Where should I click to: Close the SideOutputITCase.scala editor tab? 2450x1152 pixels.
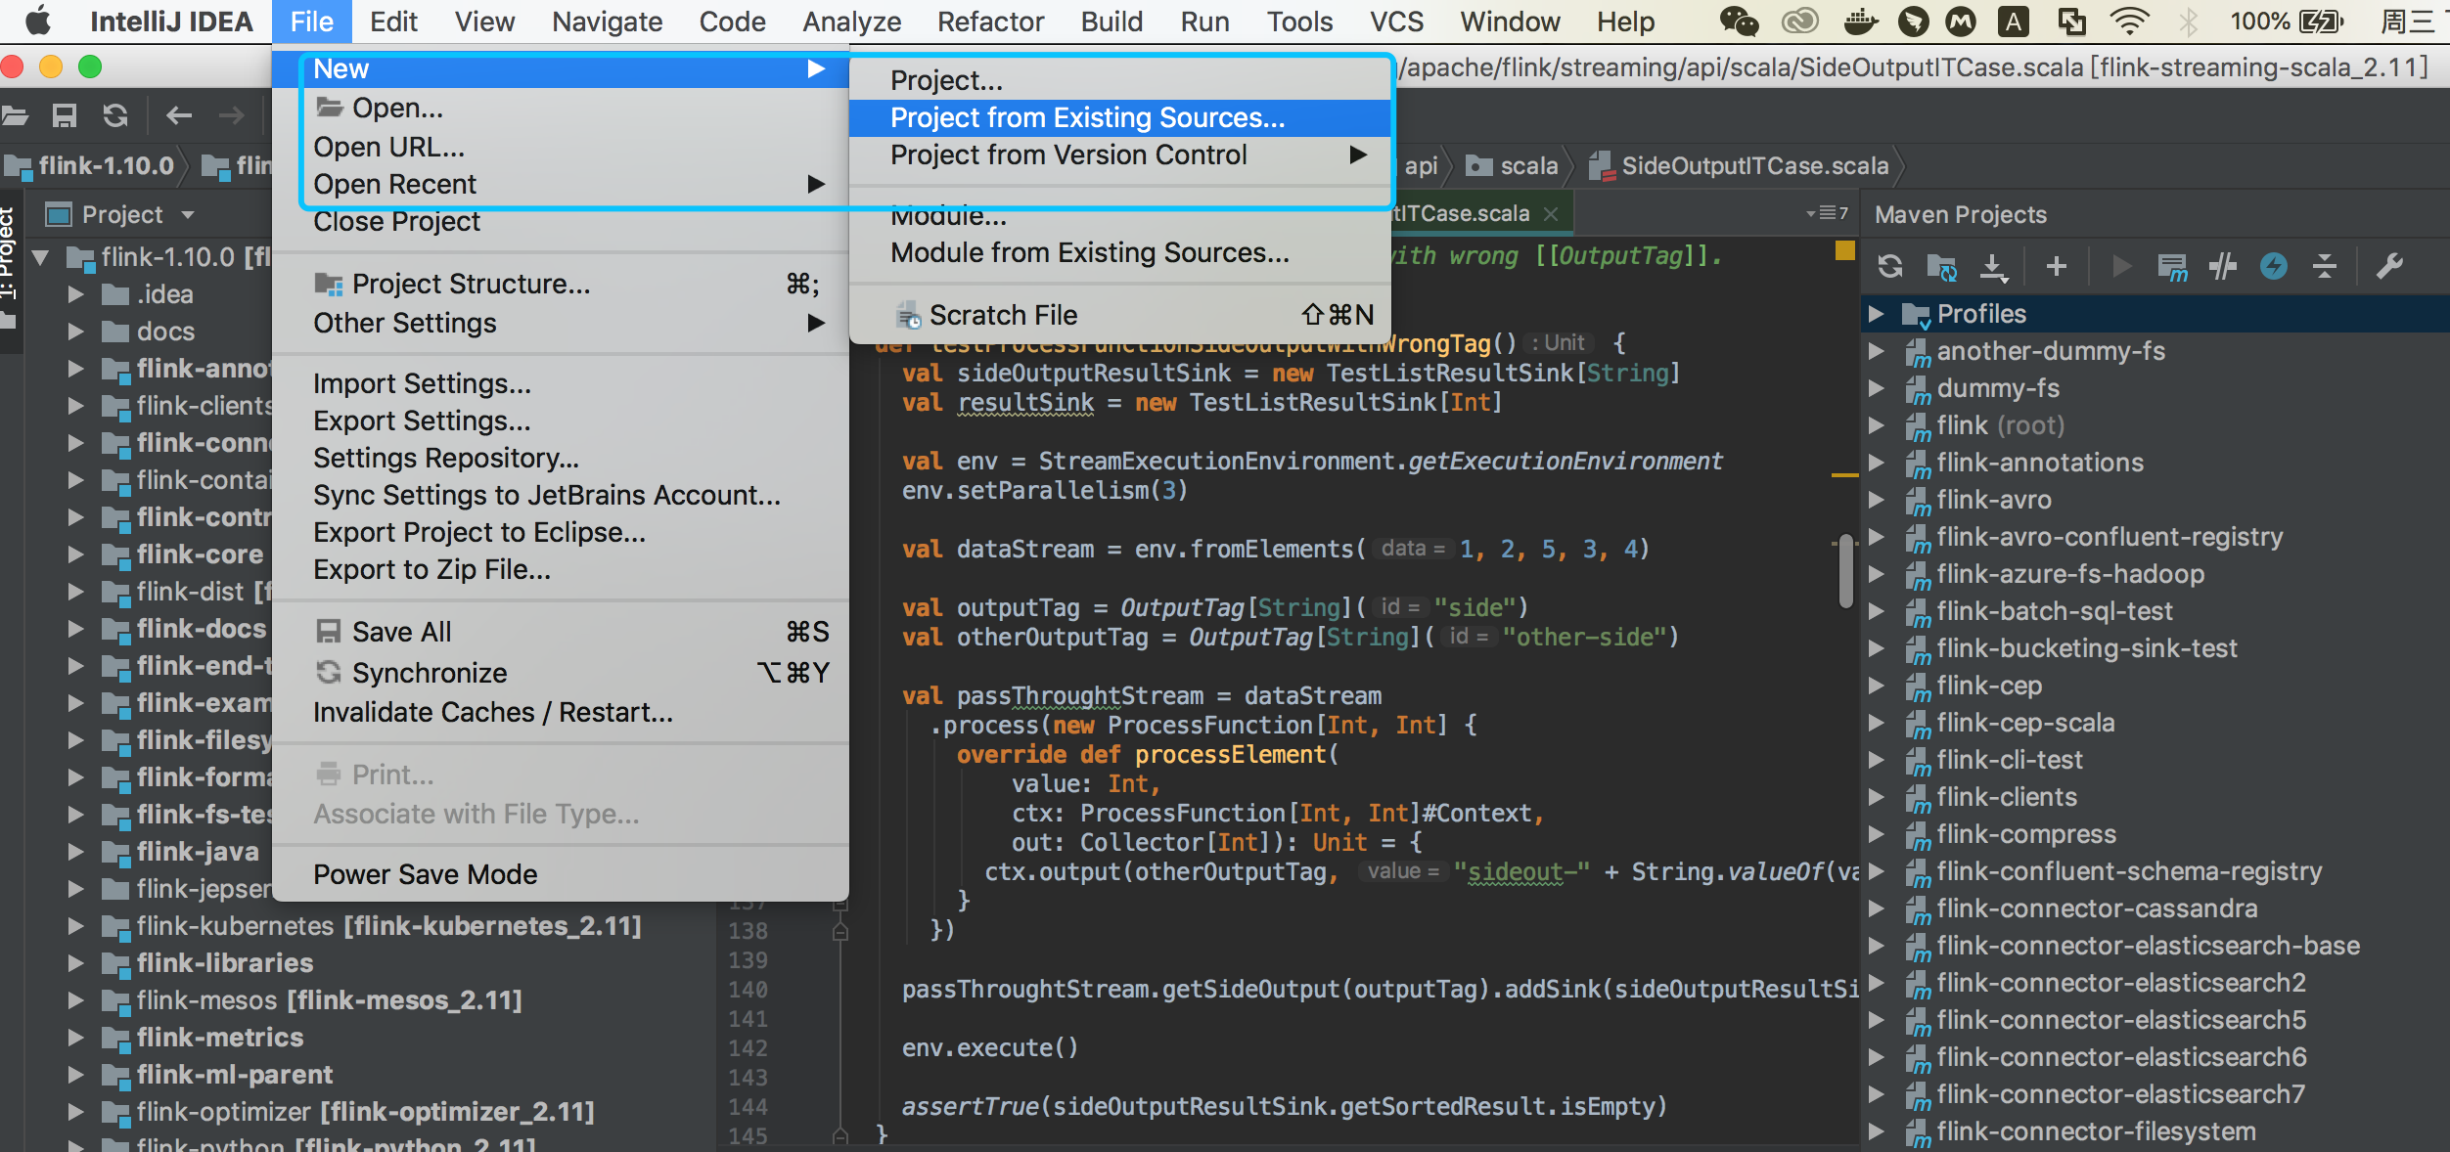(x=1550, y=214)
